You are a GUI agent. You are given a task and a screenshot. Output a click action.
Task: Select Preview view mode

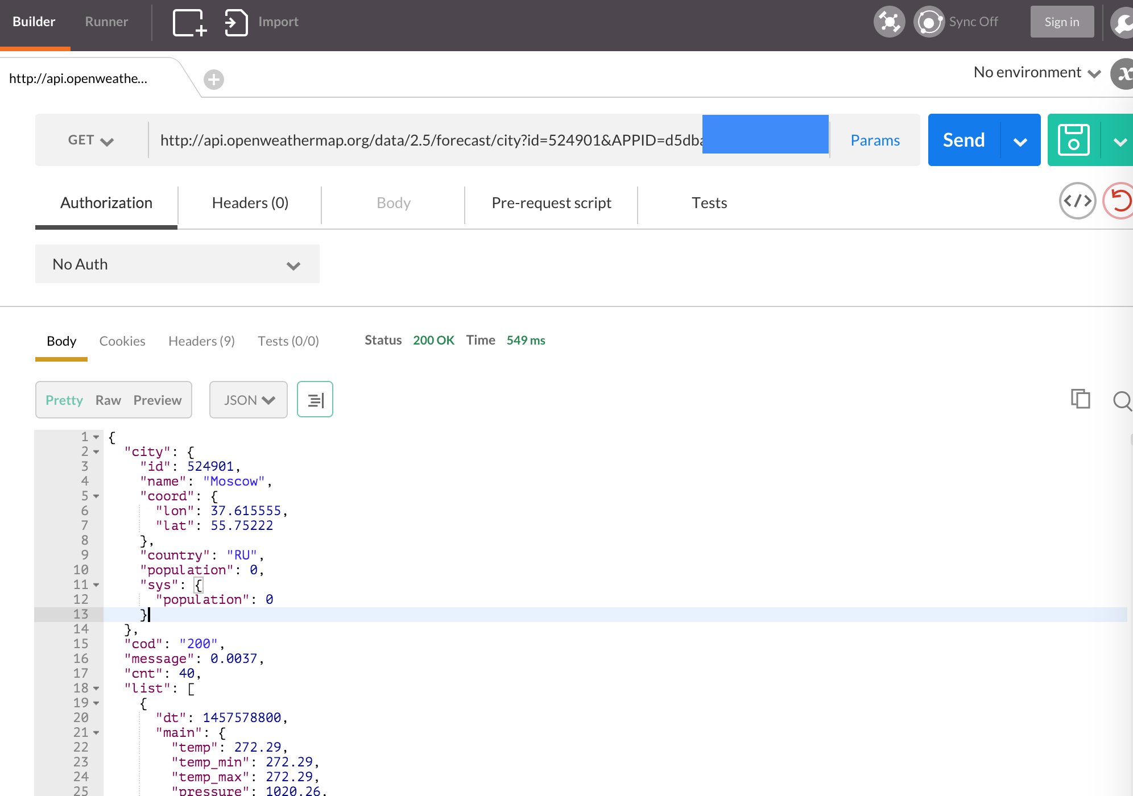pos(158,400)
